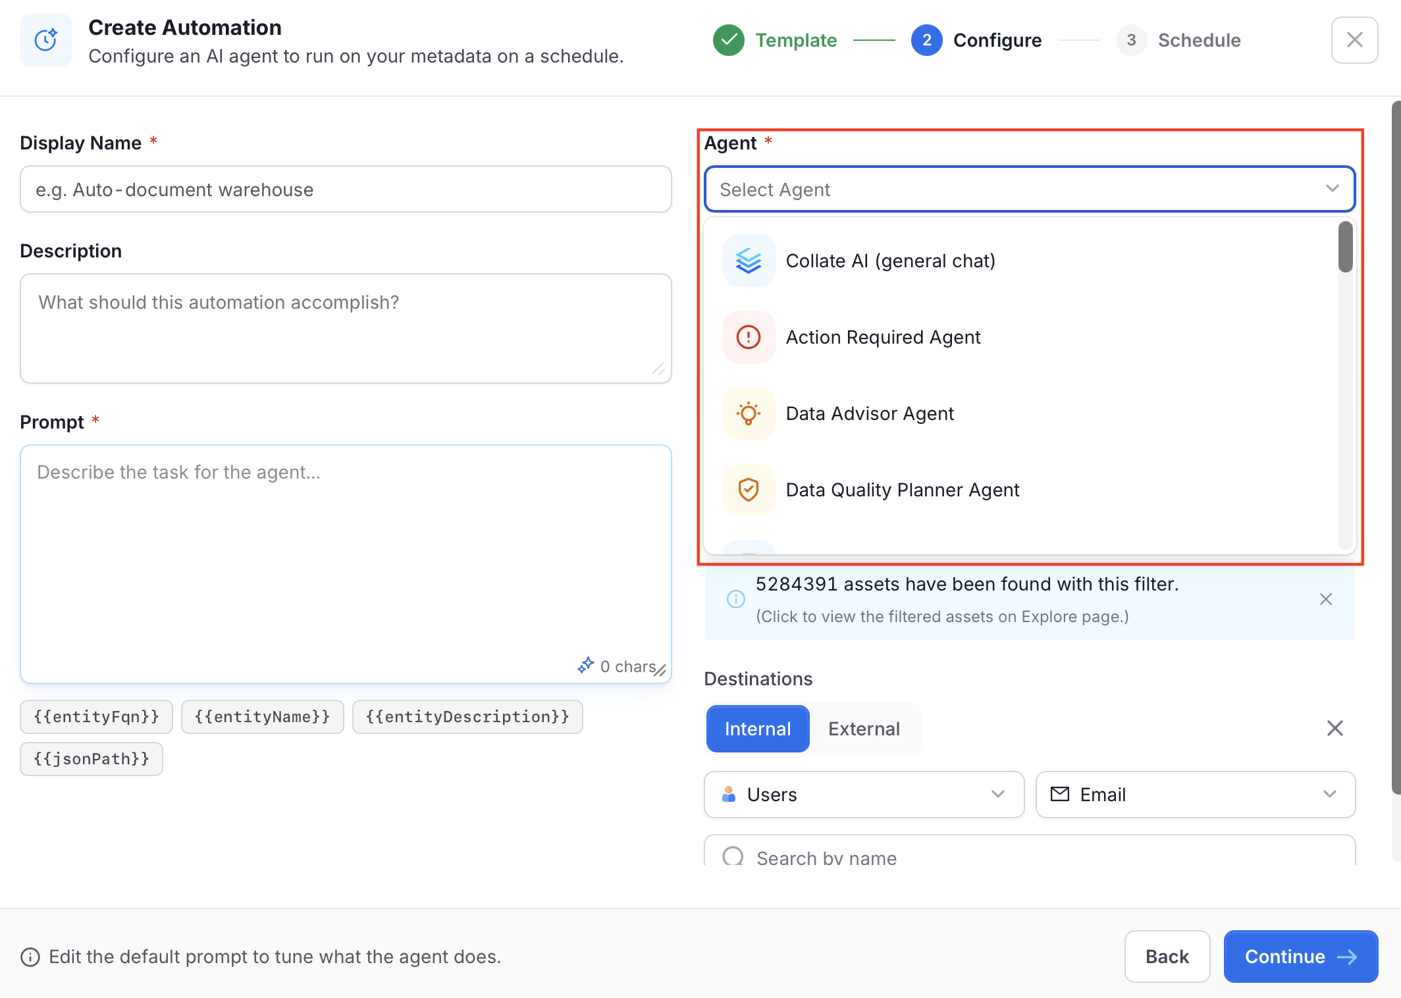Click the Configure step label
The height and width of the screenshot is (998, 1401).
(997, 40)
